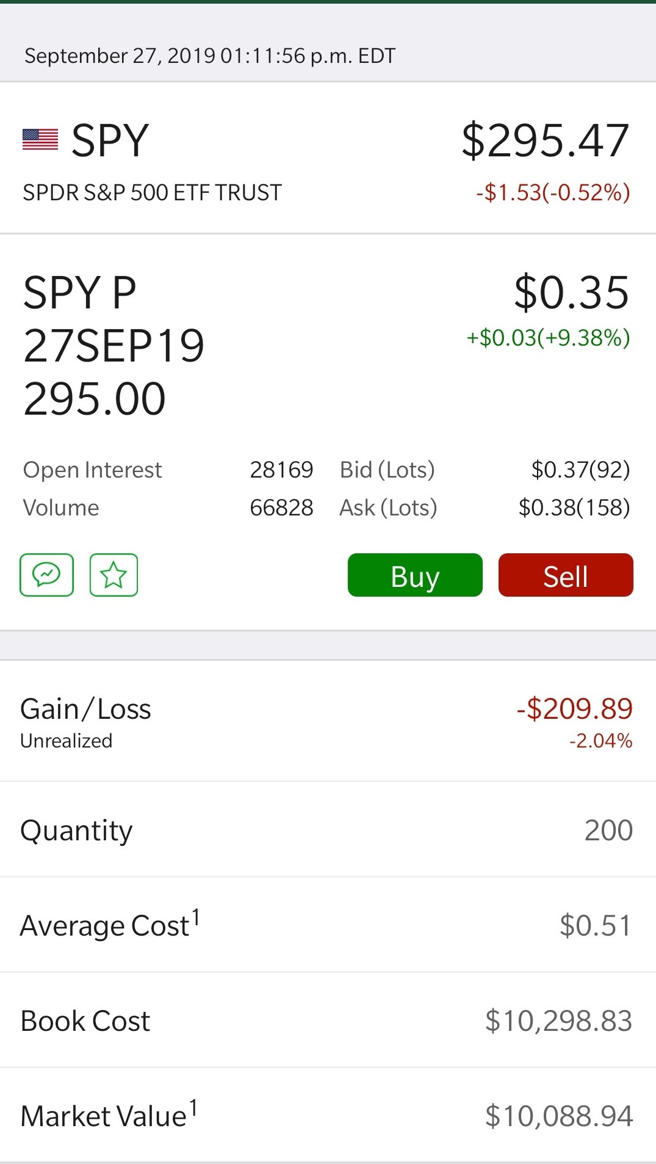Select the Open Interest value 28169

pyautogui.click(x=281, y=470)
